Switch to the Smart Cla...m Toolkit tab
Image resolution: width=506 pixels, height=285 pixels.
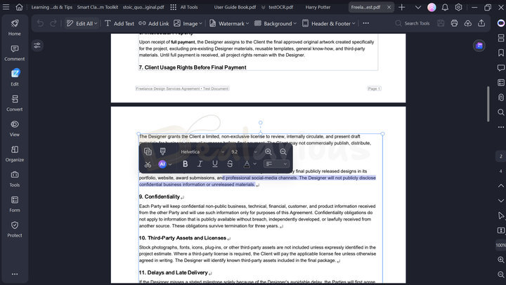point(98,7)
